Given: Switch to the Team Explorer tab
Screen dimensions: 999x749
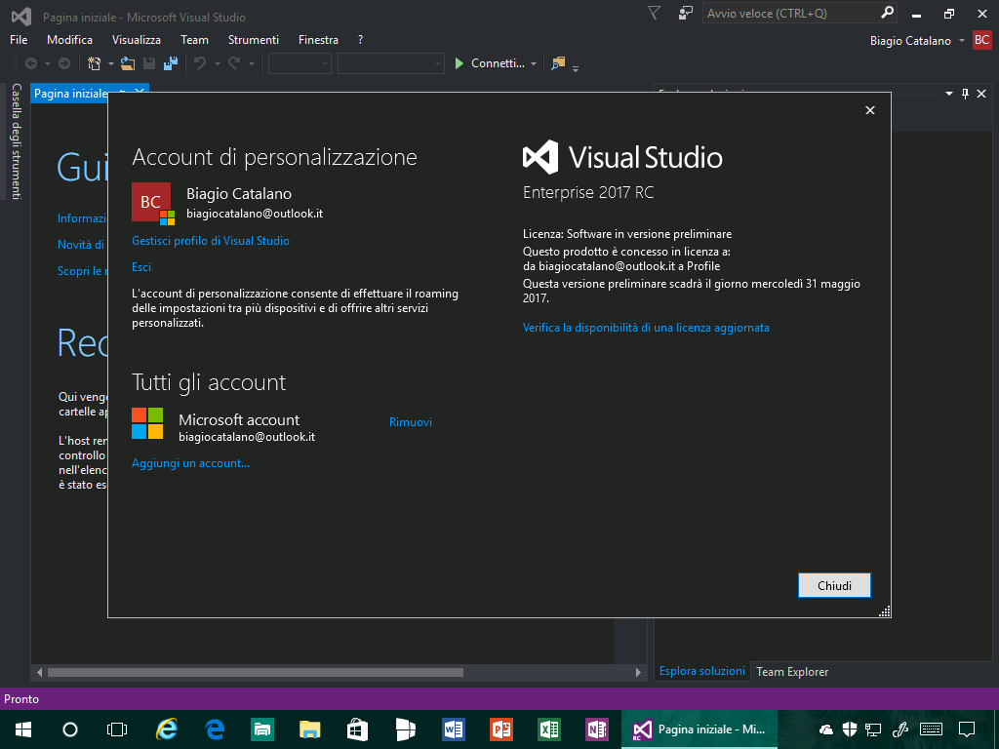Looking at the screenshot, I should pyautogui.click(x=792, y=671).
